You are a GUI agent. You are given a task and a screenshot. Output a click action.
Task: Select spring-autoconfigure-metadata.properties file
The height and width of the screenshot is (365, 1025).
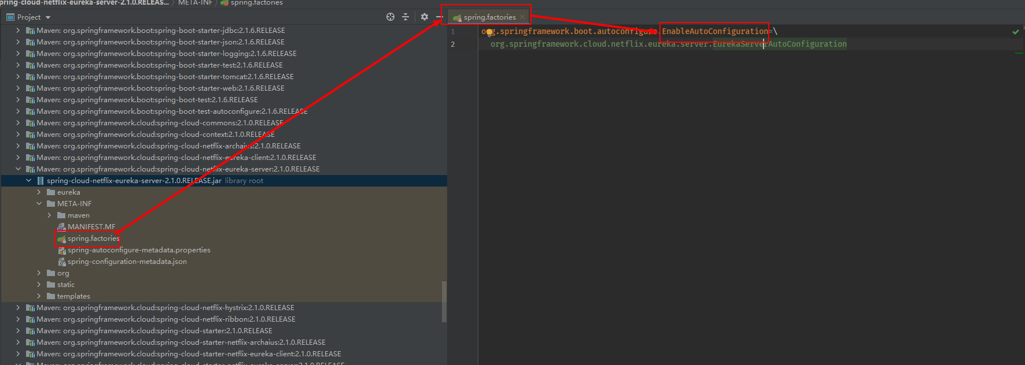tap(139, 250)
